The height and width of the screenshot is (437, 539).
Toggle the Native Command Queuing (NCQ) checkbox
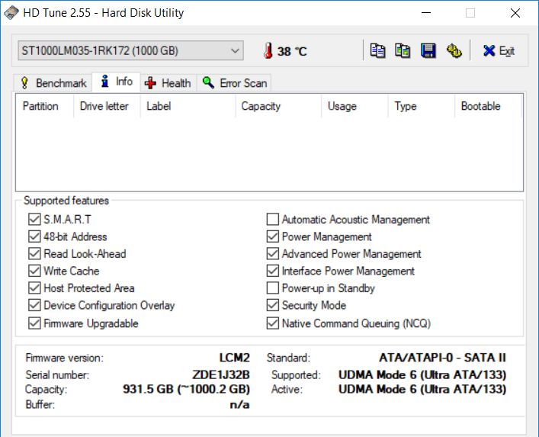273,323
